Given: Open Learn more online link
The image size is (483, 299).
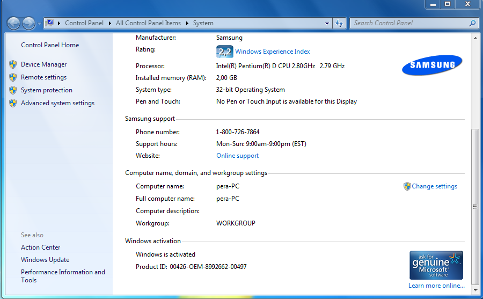Looking at the screenshot, I should coord(436,286).
